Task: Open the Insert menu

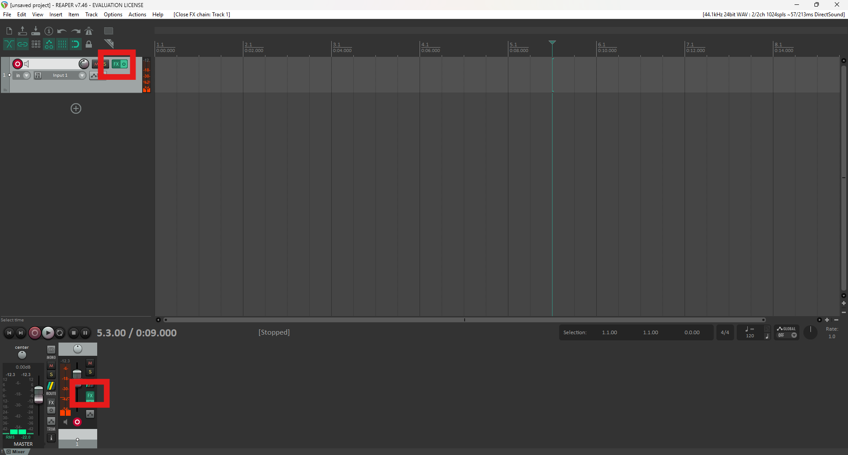Action: coord(56,15)
